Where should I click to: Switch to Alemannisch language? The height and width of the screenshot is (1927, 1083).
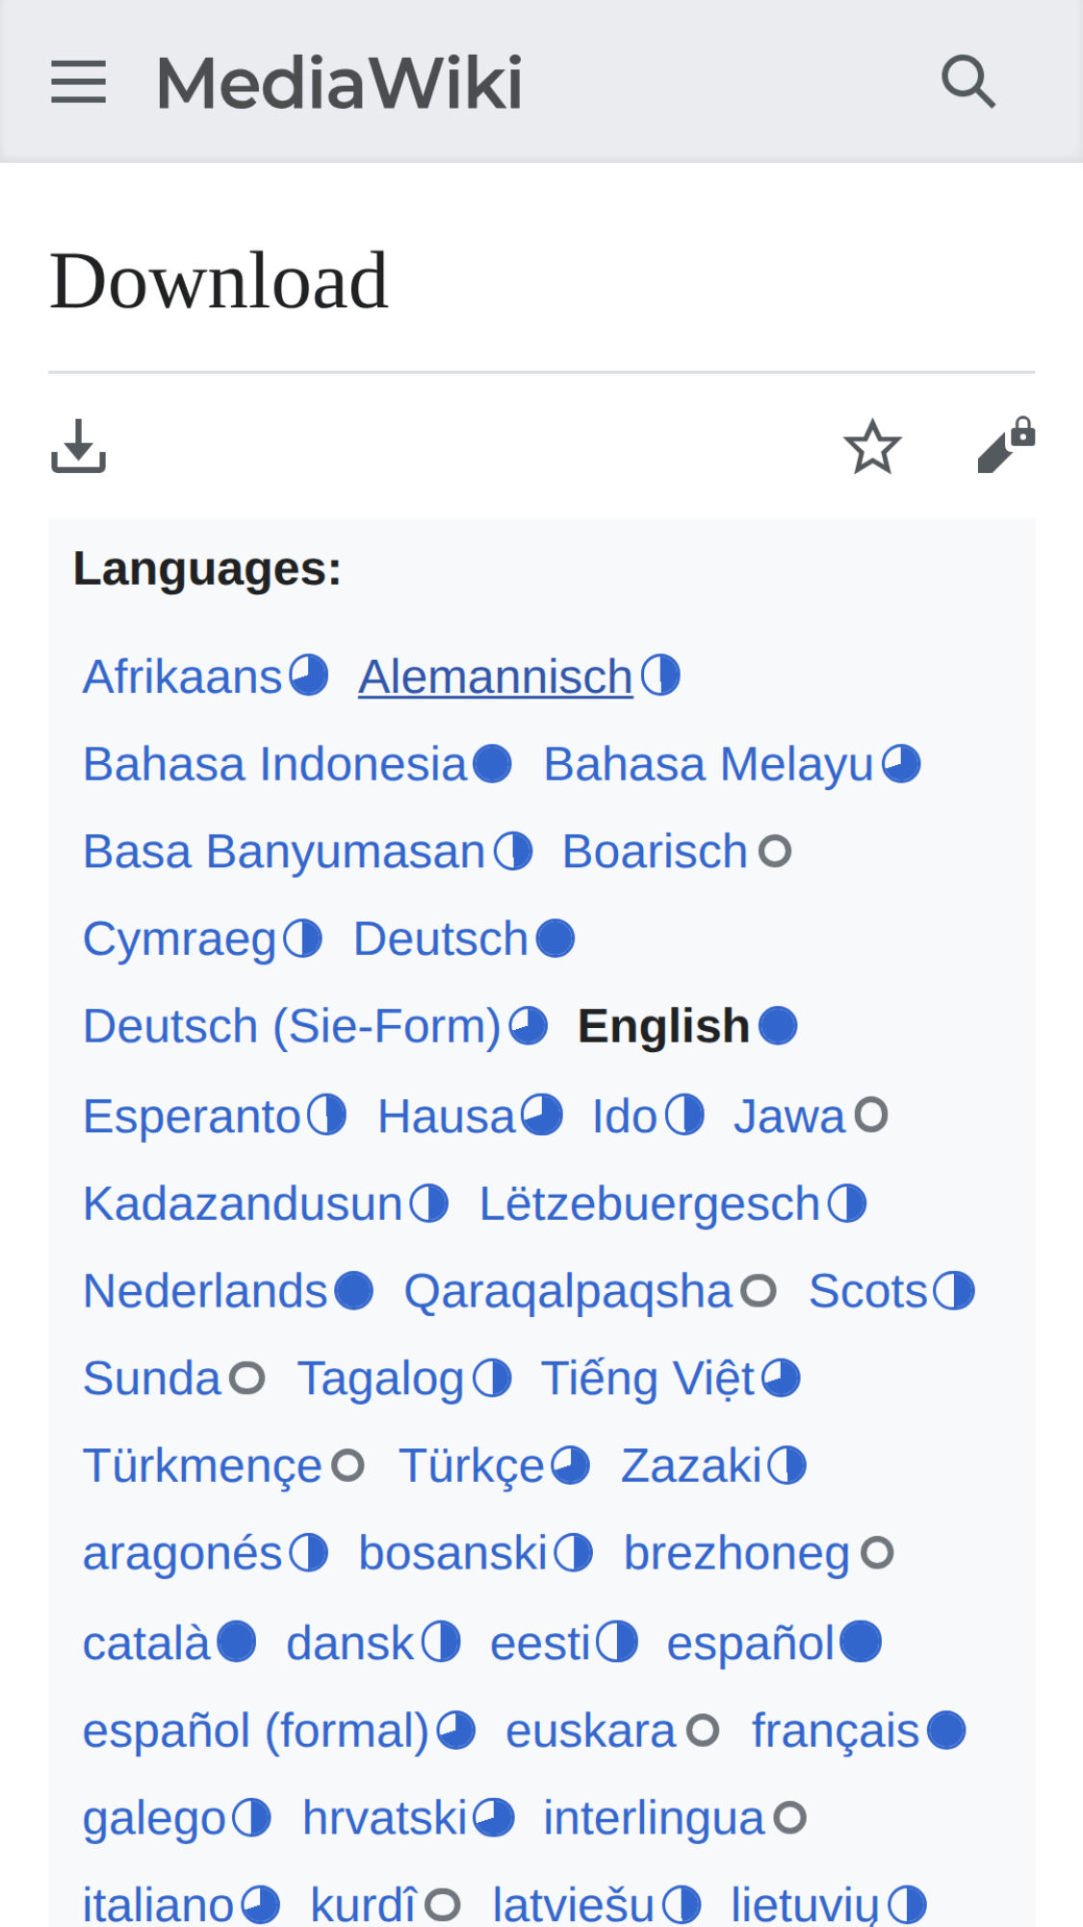(495, 676)
